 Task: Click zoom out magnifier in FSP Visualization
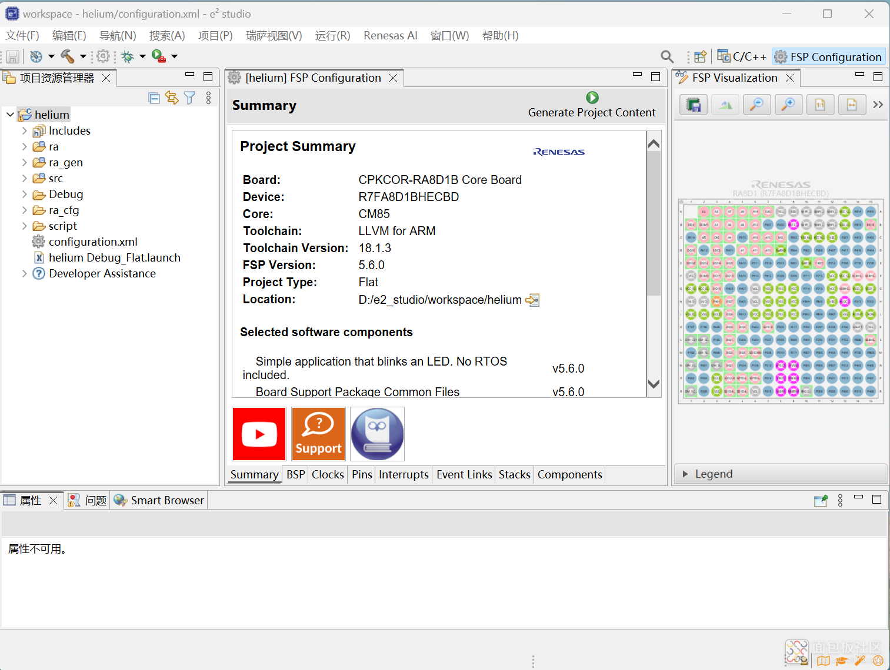point(757,105)
